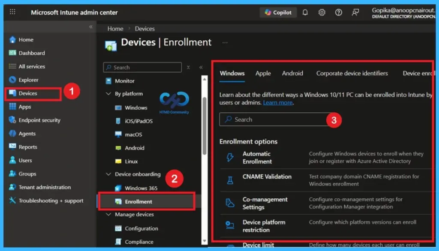This screenshot has width=439, height=251.
Task: Open the settings gear in the top bar
Action: click(x=322, y=12)
